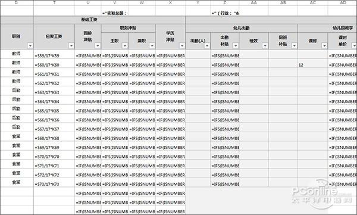Expand the 园龄津贴 filter dropdown

[x=98, y=46]
